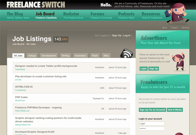Click 'USA' location text
Viewport: 196px width, 135px height.
click(102, 88)
